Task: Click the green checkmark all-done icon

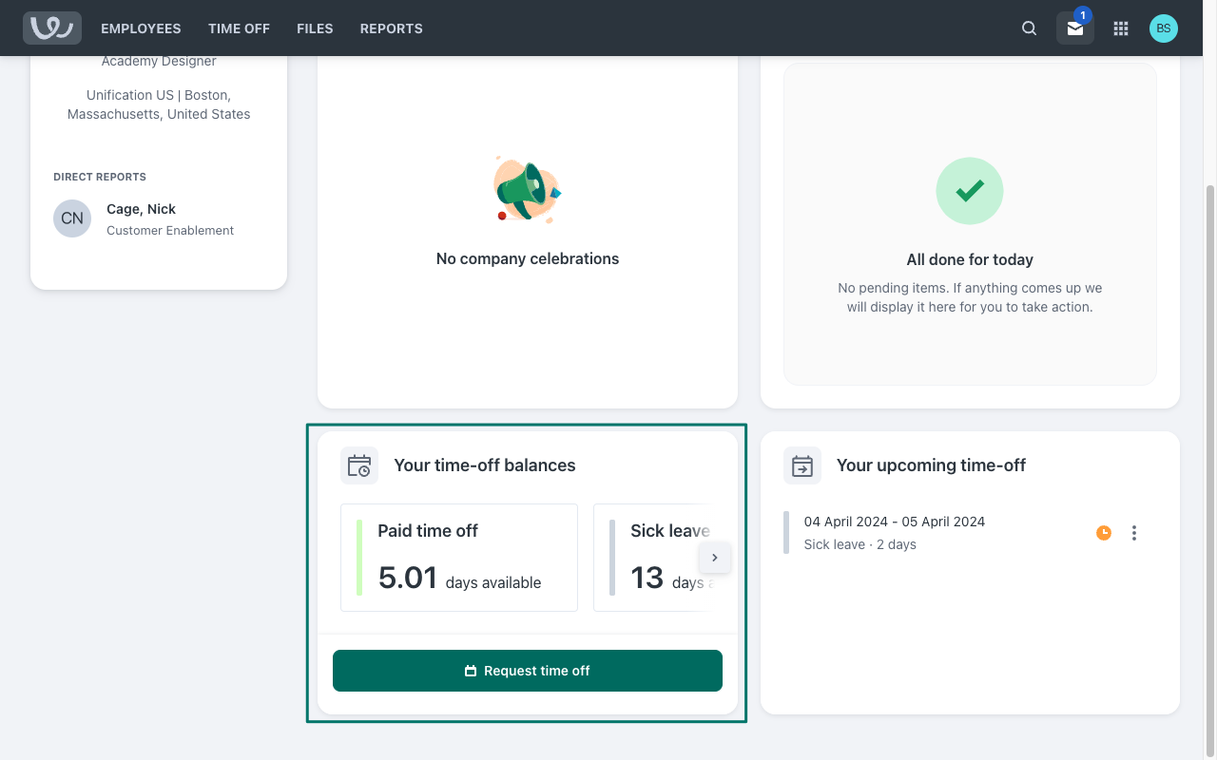Action: (x=969, y=191)
